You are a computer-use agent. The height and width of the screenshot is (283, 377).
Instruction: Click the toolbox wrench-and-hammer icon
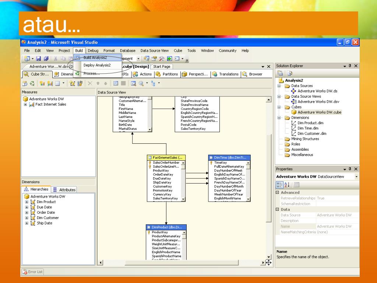(x=162, y=59)
